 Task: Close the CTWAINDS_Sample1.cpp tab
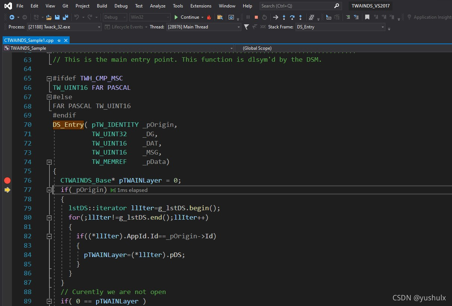(66, 40)
